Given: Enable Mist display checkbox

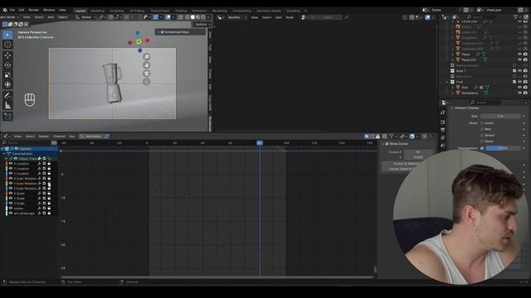Looking at the screenshot, I should point(482,129).
